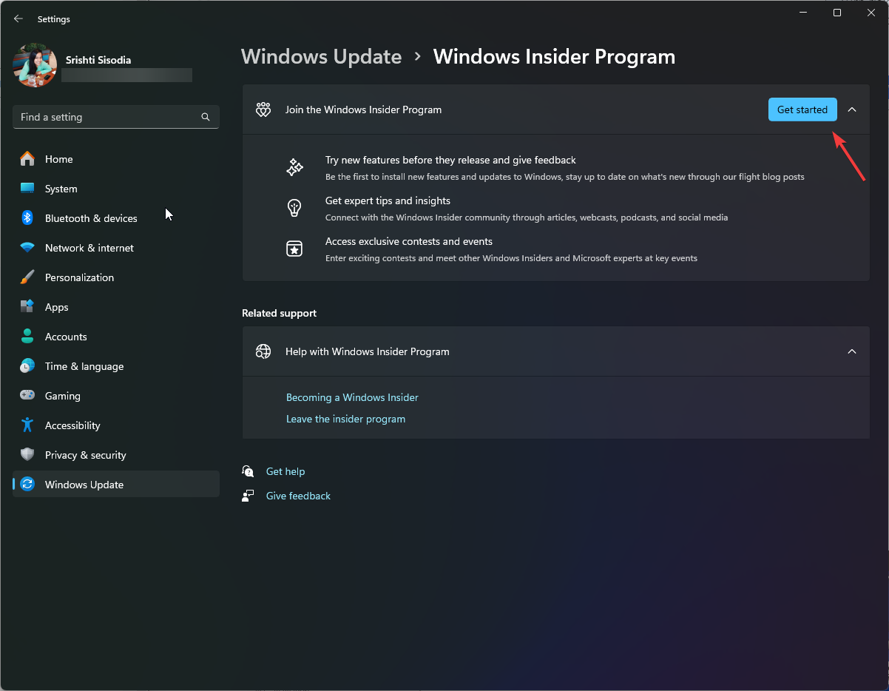Open Network & internet settings
This screenshot has width=889, height=691.
[x=89, y=248]
